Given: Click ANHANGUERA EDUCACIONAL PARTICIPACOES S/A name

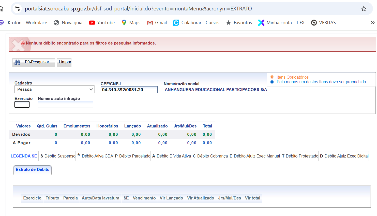Looking at the screenshot, I should point(216,90).
